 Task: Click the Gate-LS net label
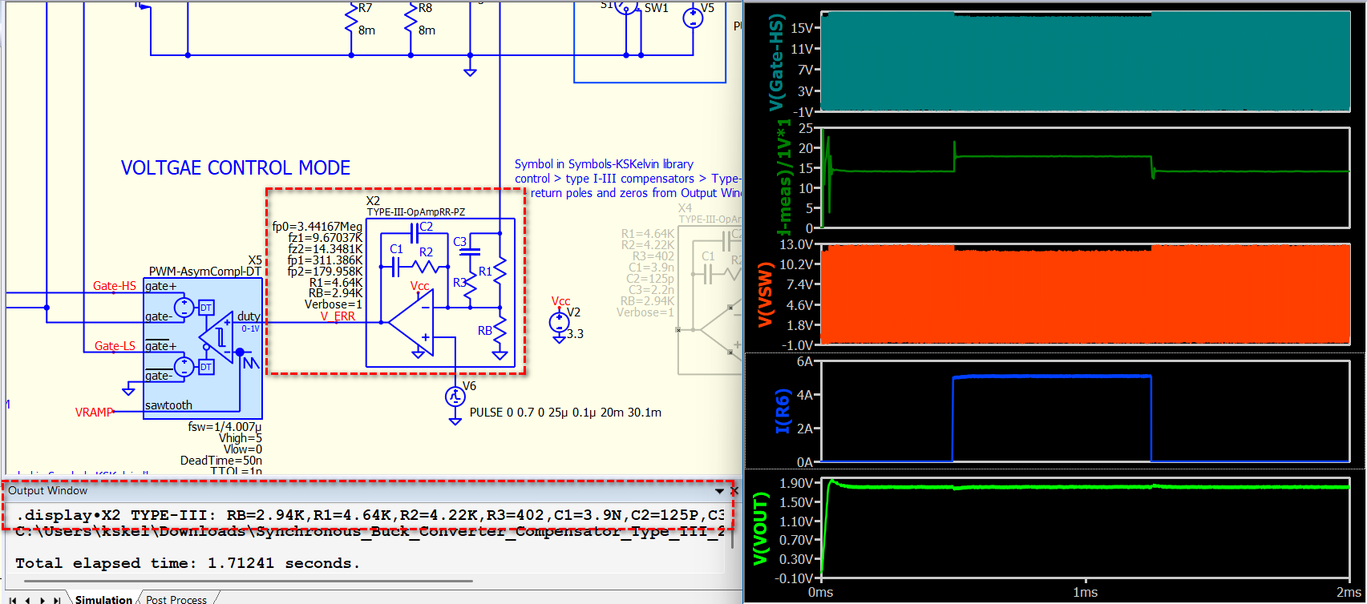pyautogui.click(x=115, y=346)
